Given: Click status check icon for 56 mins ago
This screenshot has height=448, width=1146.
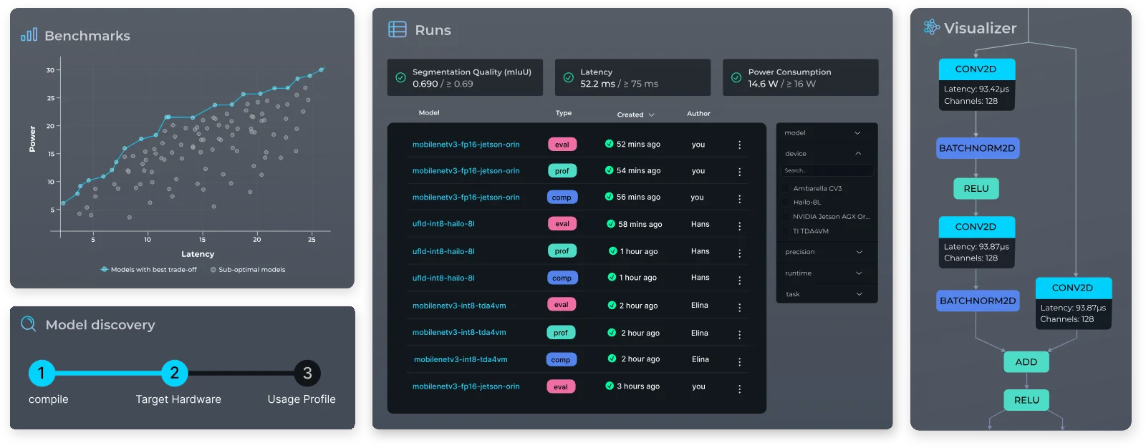Looking at the screenshot, I should 609,197.
